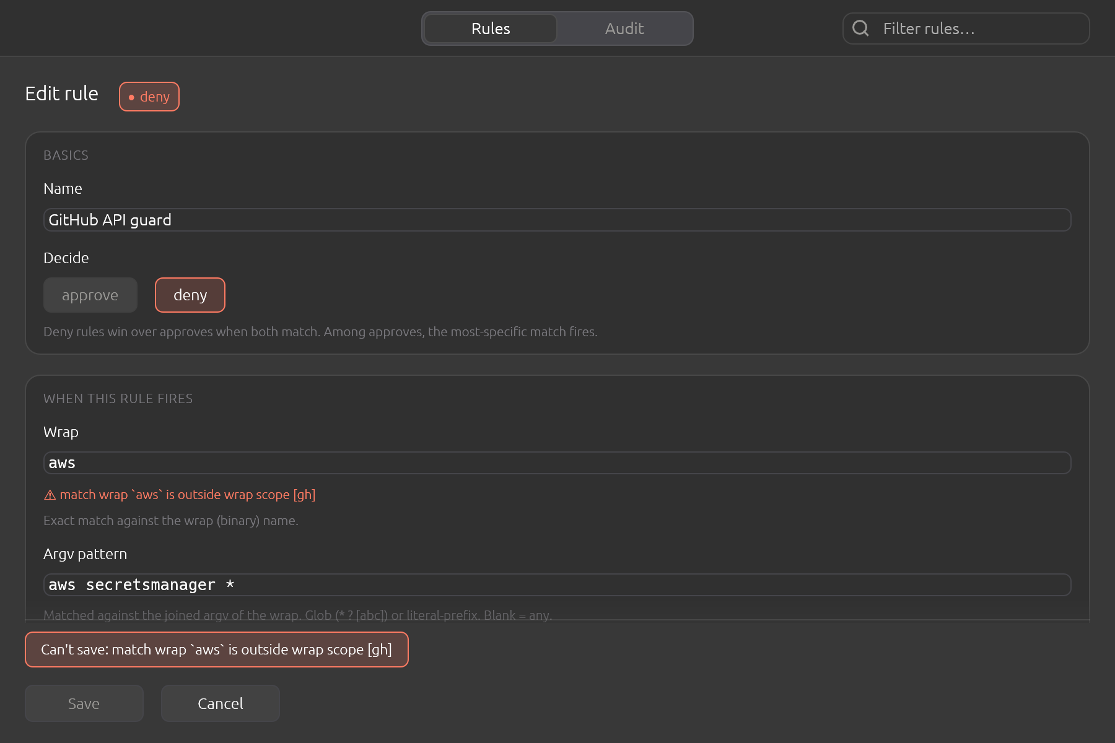1115x743 pixels.
Task: Click the Save button
Action: [x=84, y=703]
